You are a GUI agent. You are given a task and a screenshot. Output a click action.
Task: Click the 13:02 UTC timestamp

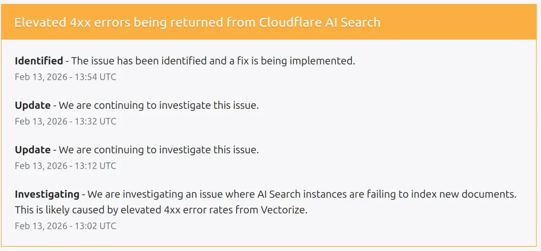click(x=66, y=226)
